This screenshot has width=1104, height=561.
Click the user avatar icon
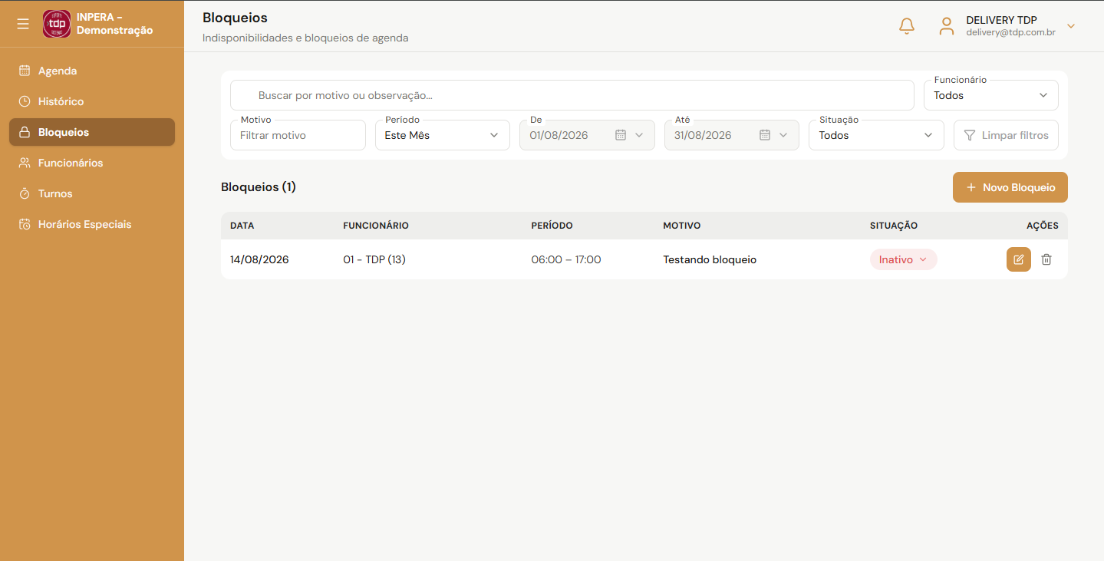pos(947,26)
